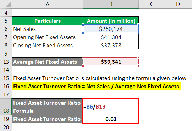192x131 pixels.
Task: Click the select-all corner triangle
Action: pos(8,5)
